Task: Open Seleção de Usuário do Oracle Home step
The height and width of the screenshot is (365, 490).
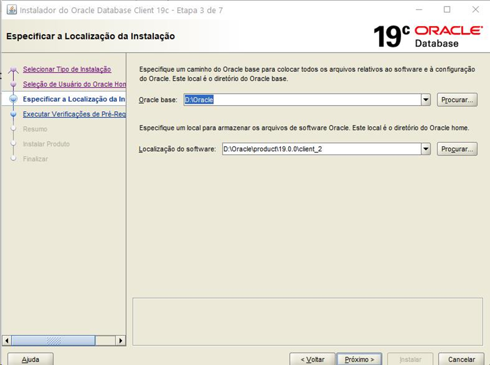Action: click(x=74, y=84)
